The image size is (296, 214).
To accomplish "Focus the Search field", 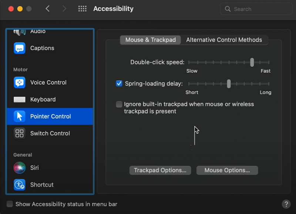I will tap(256, 9).
